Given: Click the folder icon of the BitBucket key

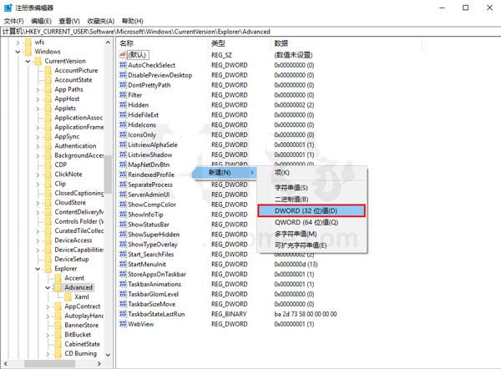Looking at the screenshot, I should [58, 335].
